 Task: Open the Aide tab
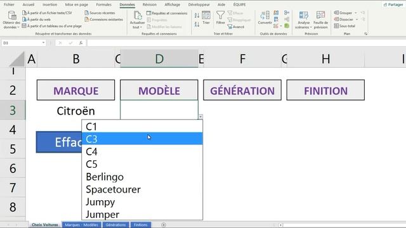click(x=221, y=4)
